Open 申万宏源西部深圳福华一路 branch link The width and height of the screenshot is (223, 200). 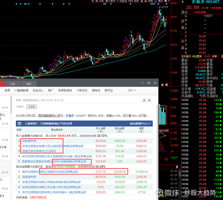coord(54,192)
